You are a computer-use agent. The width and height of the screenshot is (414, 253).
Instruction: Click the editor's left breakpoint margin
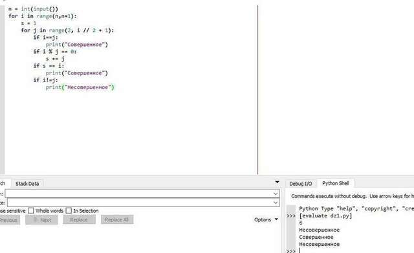pyautogui.click(x=3, y=90)
